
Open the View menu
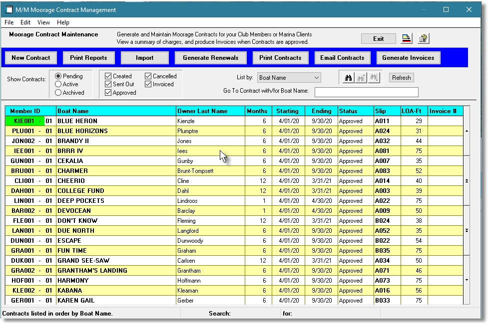click(43, 22)
